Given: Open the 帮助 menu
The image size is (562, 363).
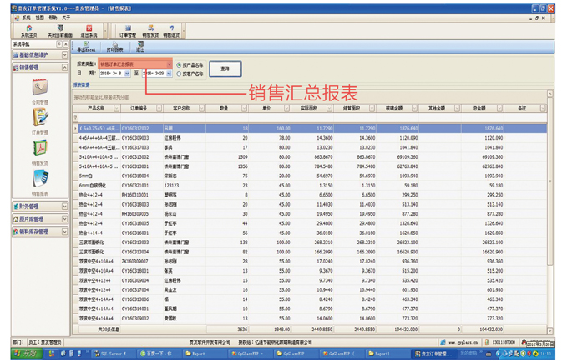Looking at the screenshot, I should [x=53, y=18].
